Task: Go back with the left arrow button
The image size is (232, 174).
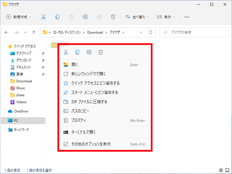Action: click(6, 32)
